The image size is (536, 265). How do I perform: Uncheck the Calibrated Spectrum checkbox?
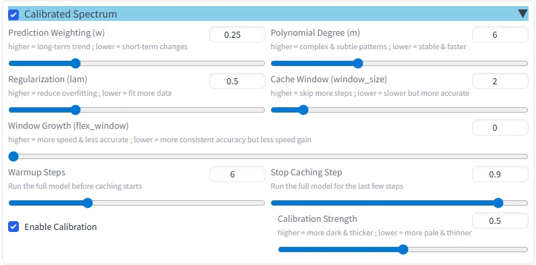click(x=13, y=14)
